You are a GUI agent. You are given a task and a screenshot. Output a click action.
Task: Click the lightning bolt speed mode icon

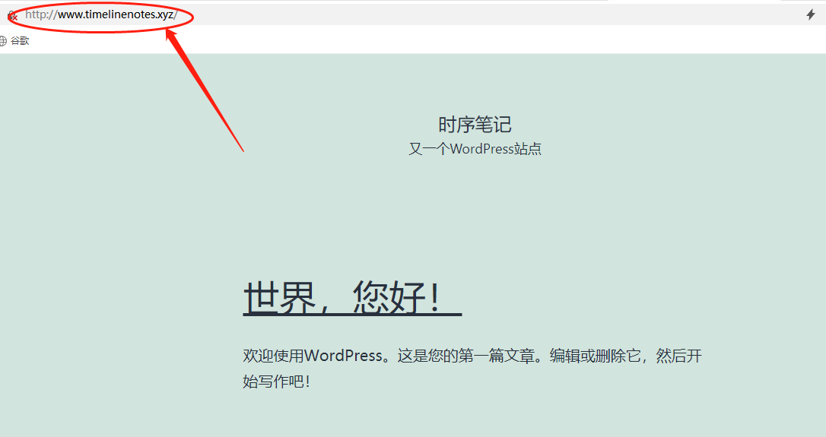[x=811, y=14]
